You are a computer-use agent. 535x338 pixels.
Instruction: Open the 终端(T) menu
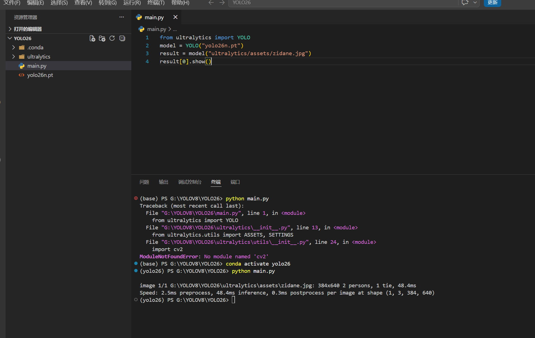tap(156, 3)
